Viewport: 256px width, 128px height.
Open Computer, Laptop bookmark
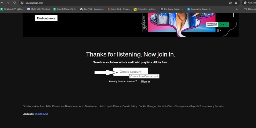coord(145,9)
